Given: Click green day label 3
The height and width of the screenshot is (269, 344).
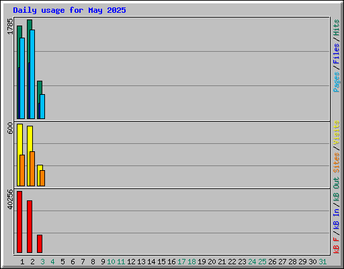Looking at the screenshot, I should coord(42,262).
